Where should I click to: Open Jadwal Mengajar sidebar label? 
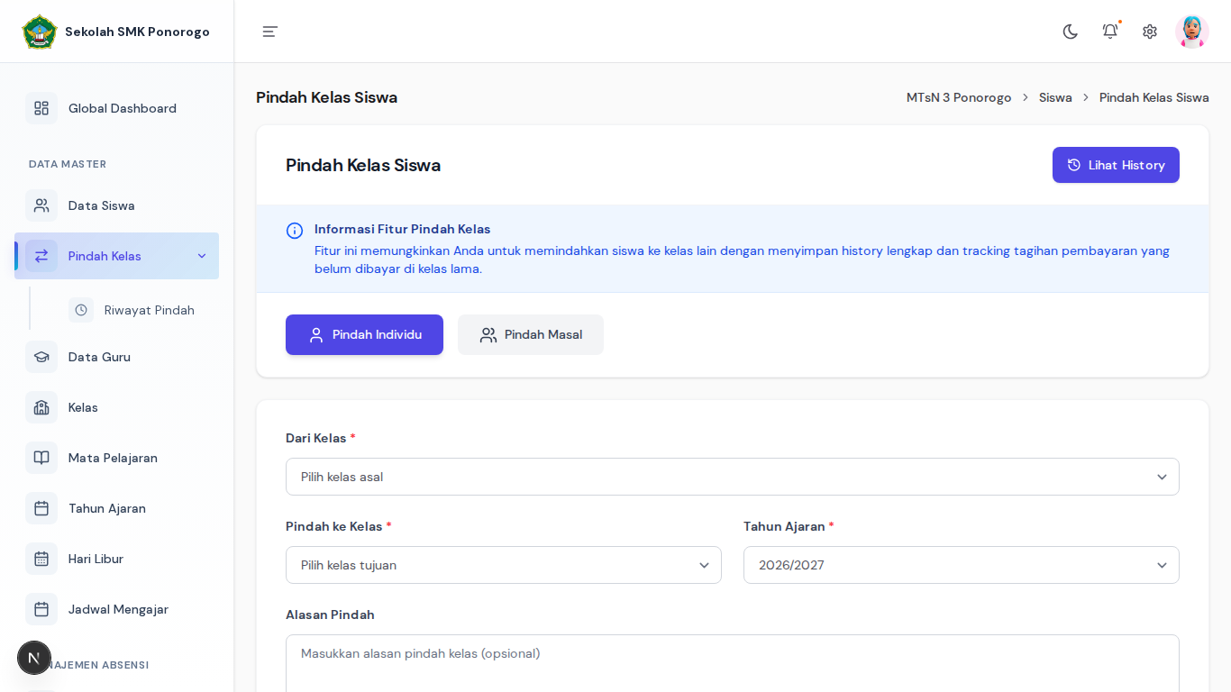coord(118,609)
